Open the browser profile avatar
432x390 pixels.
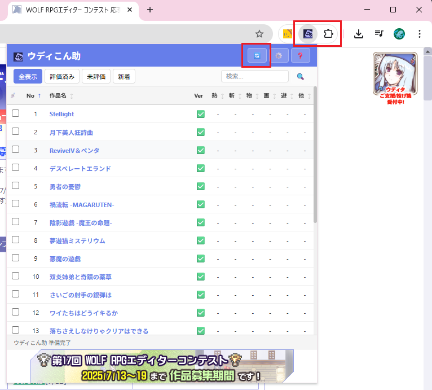click(x=399, y=34)
